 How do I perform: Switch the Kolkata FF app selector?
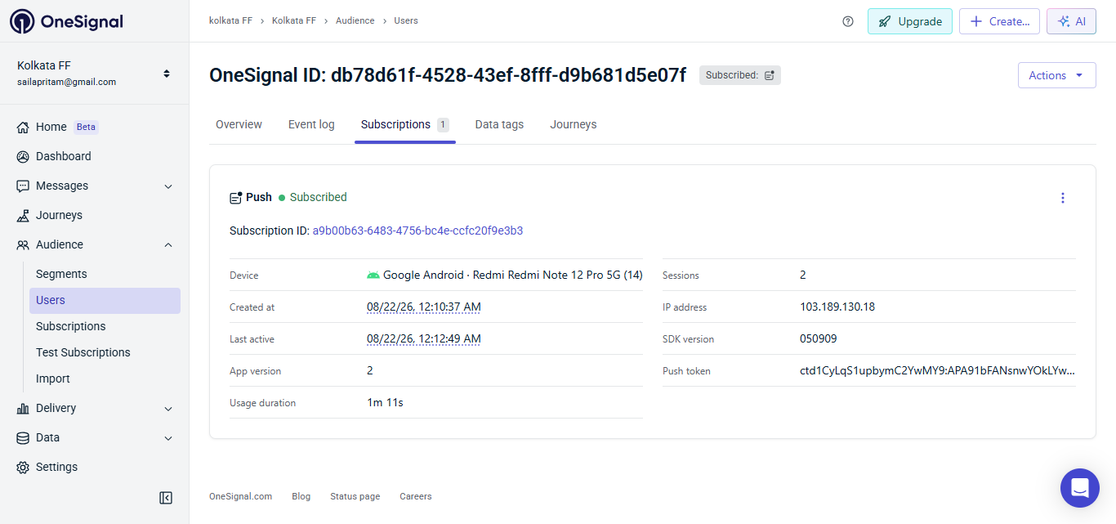click(95, 73)
